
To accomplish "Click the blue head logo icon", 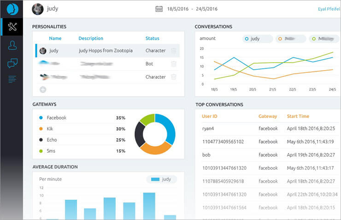I will (12, 9).
